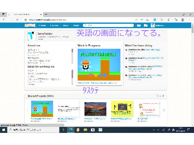Open the yellow Minecraft shared project thumbnail
Screen dimensions: 194x145
click(122, 109)
